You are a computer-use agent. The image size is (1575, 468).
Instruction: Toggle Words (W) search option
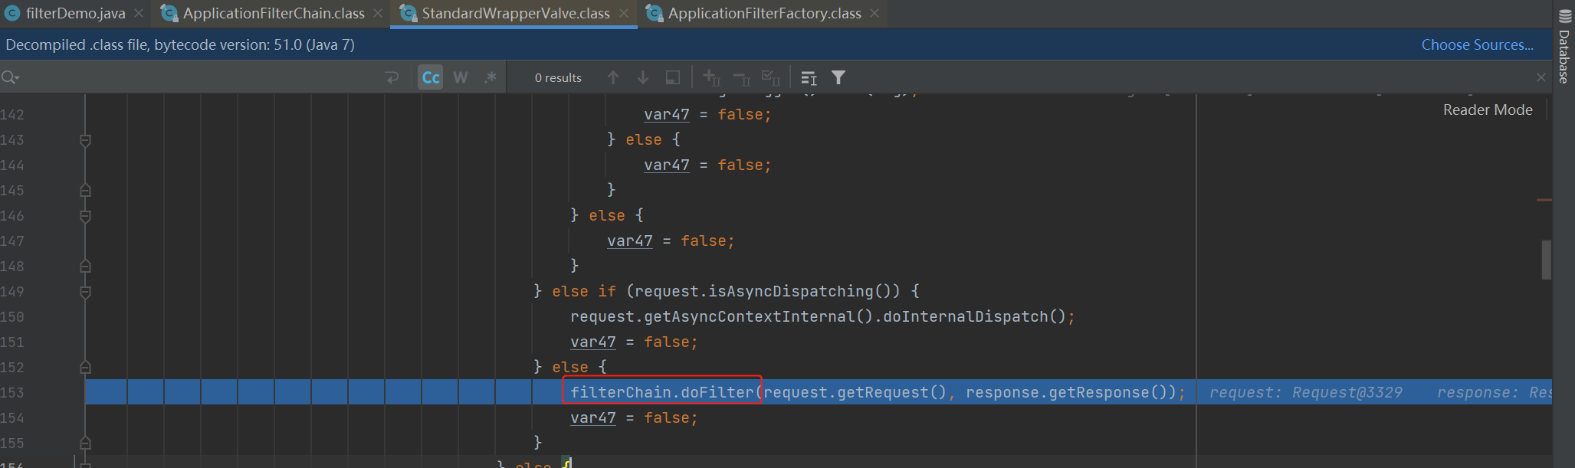pos(461,77)
